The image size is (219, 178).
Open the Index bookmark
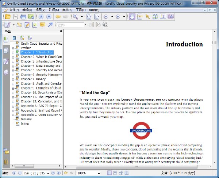(25, 124)
